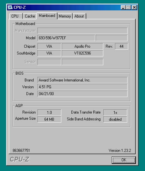Click the CPU-Z title bar app icon
This screenshot has width=145, height=171.
click(x=10, y=7)
